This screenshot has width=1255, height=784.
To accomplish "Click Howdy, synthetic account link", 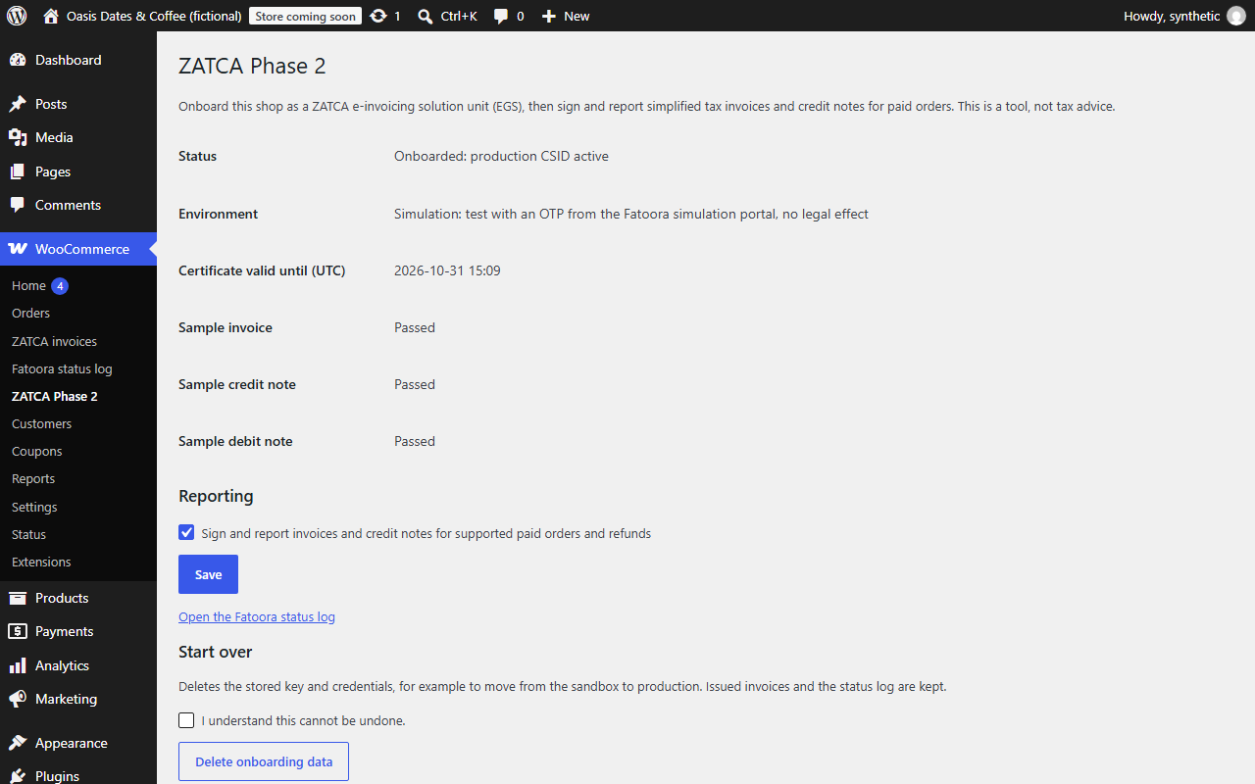I will click(1172, 16).
